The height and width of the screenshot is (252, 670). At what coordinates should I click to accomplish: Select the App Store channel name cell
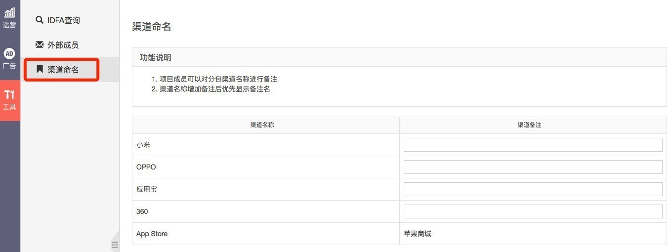tap(152, 234)
